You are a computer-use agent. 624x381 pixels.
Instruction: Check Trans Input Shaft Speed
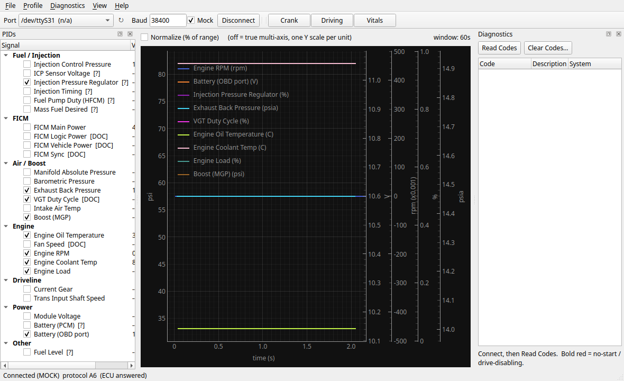point(27,298)
